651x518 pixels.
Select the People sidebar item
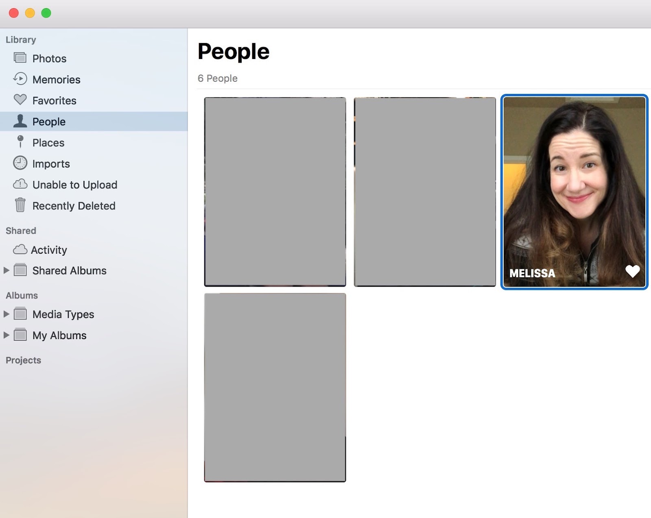click(x=94, y=122)
